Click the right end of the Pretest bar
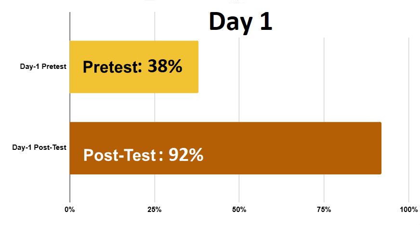This screenshot has width=420, height=225. pyautogui.click(x=197, y=66)
